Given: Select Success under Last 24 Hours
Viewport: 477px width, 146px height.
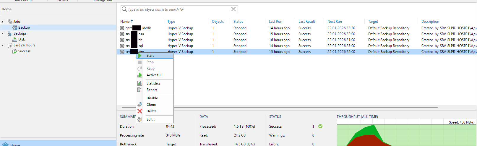Looking at the screenshot, I should pos(24,51).
